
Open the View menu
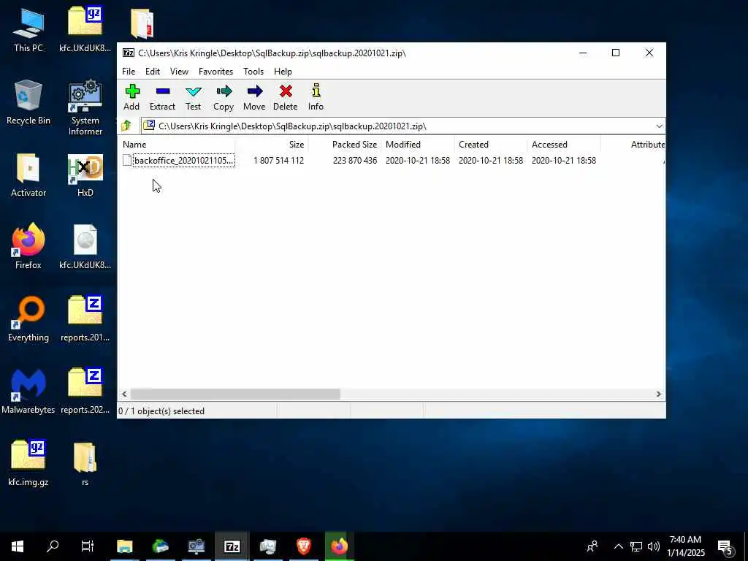click(x=180, y=71)
